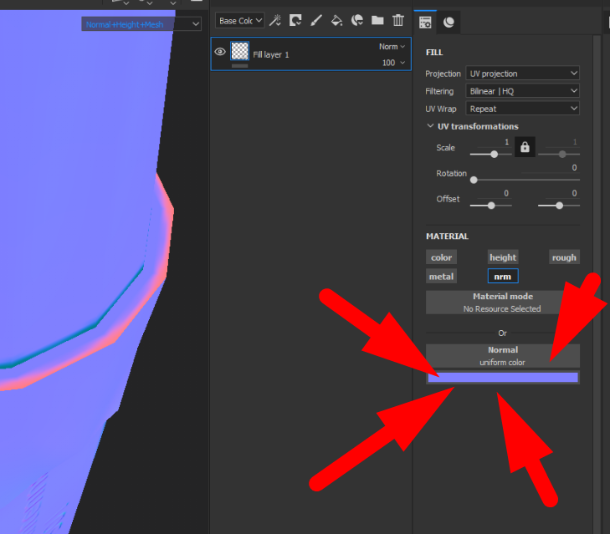The image size is (610, 534).
Task: Open the Base Color channel dropdown
Action: pyautogui.click(x=239, y=21)
